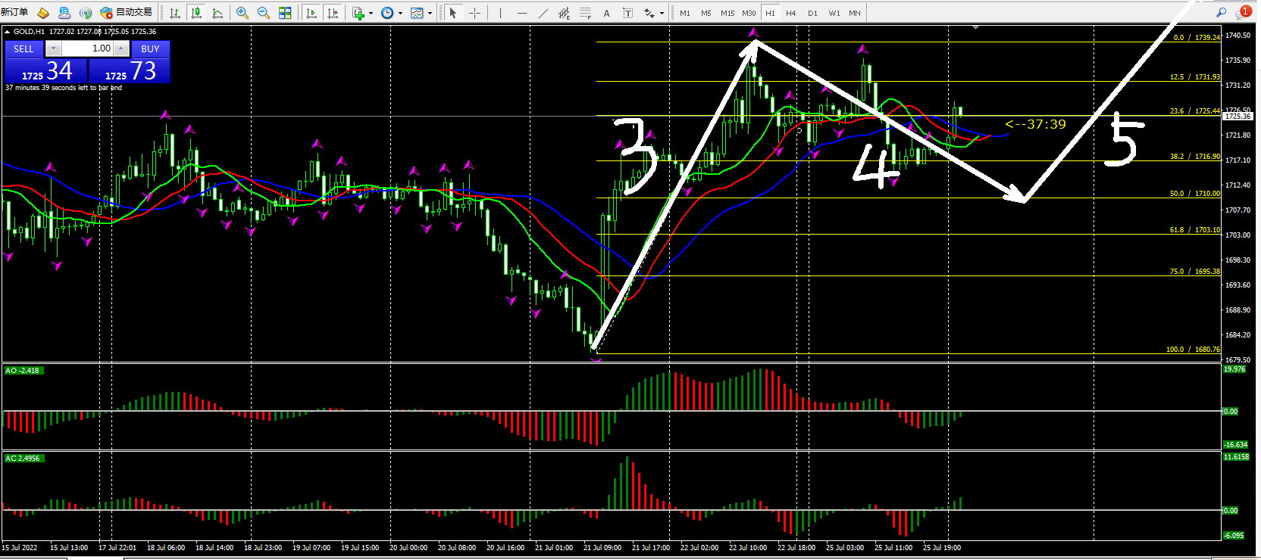The image size is (1261, 560).
Task: Switch chart to candlestick mode
Action: (x=196, y=13)
